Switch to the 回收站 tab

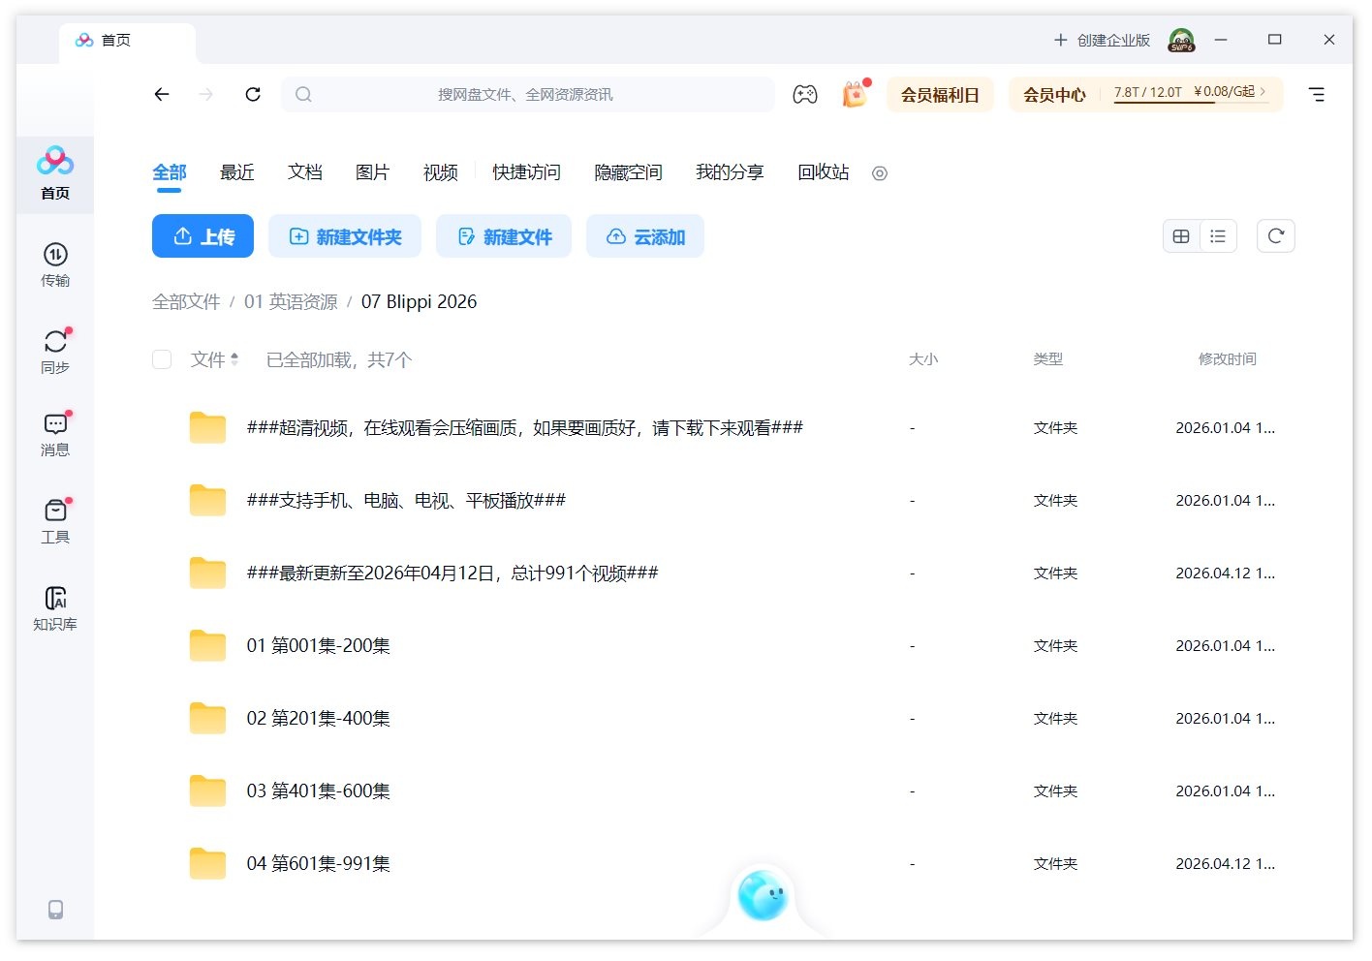coord(823,172)
